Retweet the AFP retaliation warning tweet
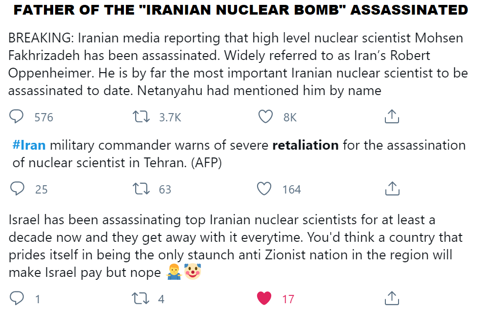This screenshot has width=480, height=311. 141,189
